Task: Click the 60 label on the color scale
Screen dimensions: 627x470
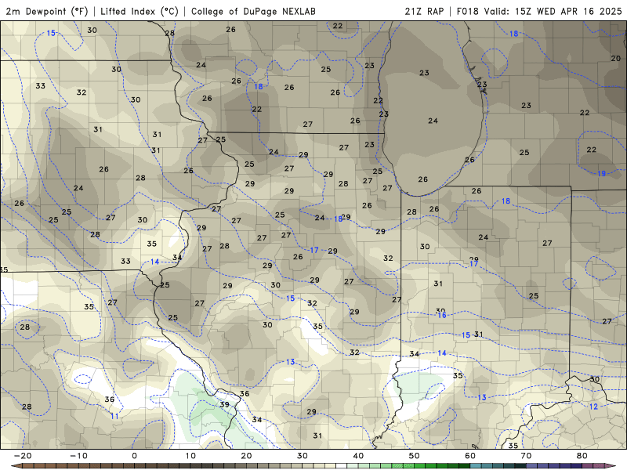Action: 470,456
